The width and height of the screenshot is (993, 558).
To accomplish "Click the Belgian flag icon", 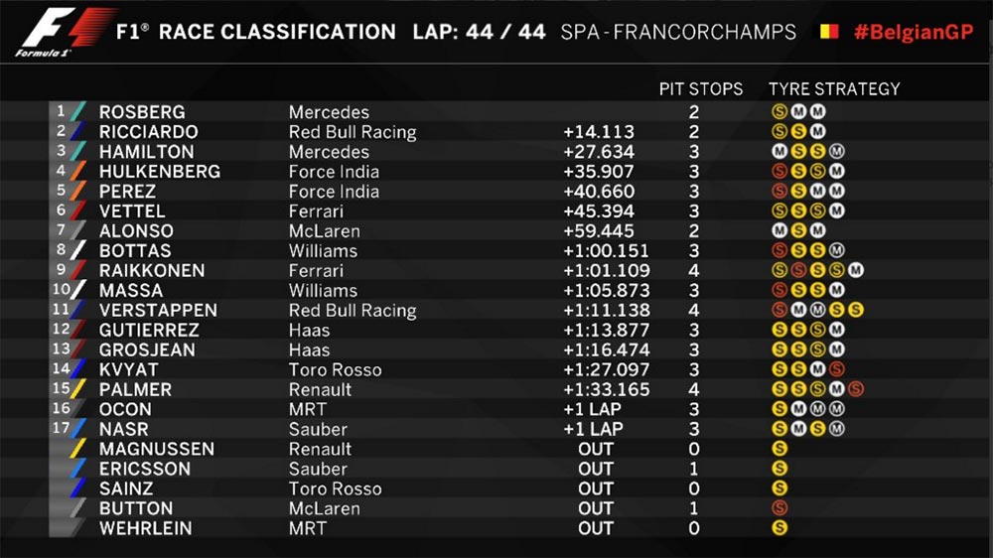I will coord(829,32).
